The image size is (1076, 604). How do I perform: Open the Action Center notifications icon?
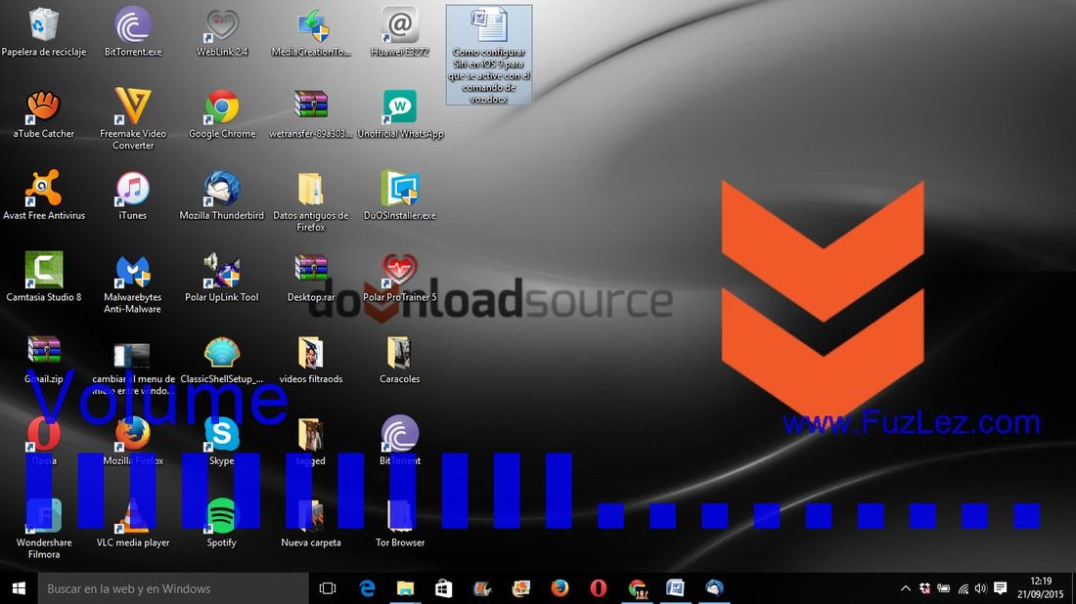1001,588
